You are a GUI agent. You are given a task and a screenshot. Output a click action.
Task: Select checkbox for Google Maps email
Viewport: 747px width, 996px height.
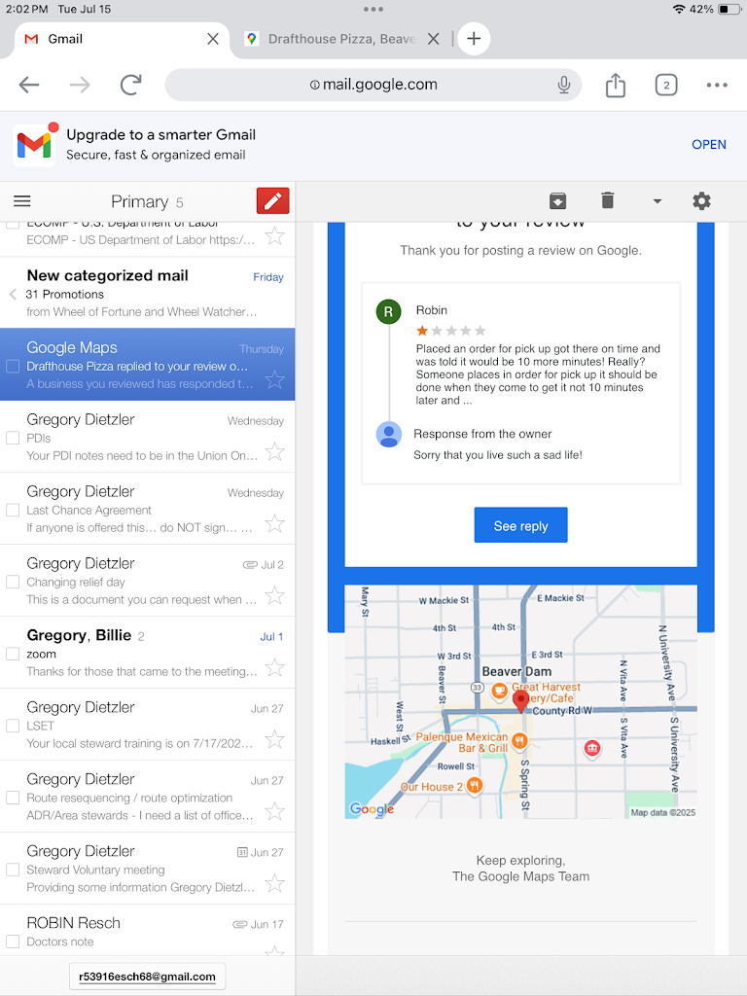pyautogui.click(x=12, y=367)
